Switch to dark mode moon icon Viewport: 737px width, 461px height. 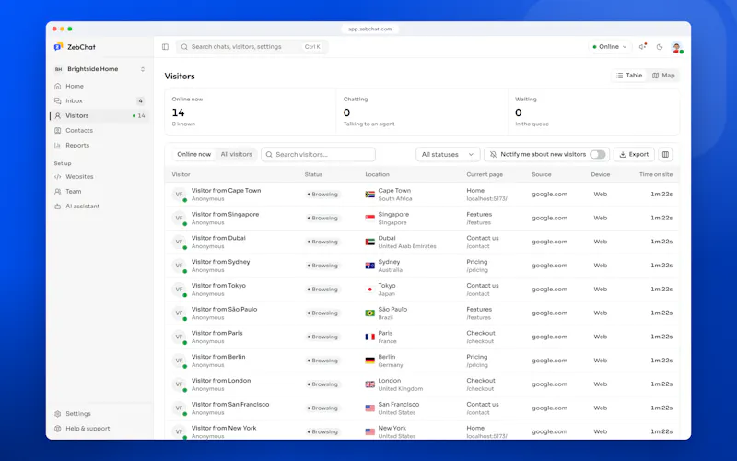pos(660,47)
